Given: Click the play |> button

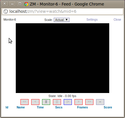Looking at the screenshot, I should [x=68, y=102].
